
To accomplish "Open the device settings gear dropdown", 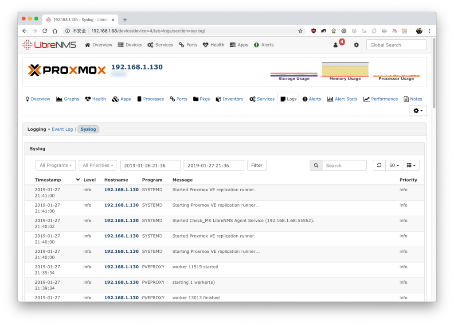I will 418,111.
